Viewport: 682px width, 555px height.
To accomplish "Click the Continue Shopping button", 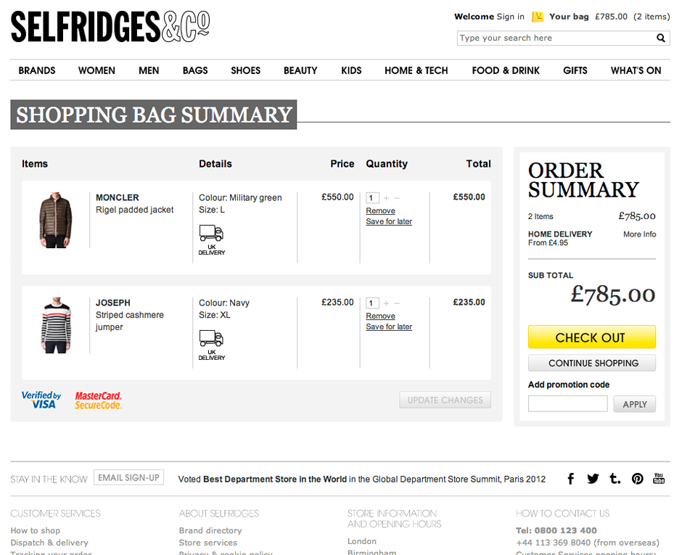I will coord(592,363).
